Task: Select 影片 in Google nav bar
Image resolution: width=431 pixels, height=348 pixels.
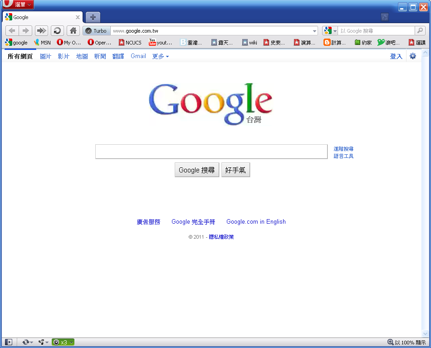Action: point(64,56)
